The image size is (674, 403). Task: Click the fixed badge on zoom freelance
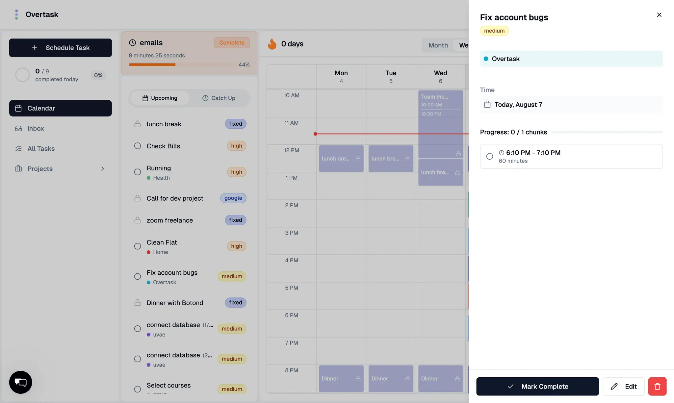coord(236,220)
